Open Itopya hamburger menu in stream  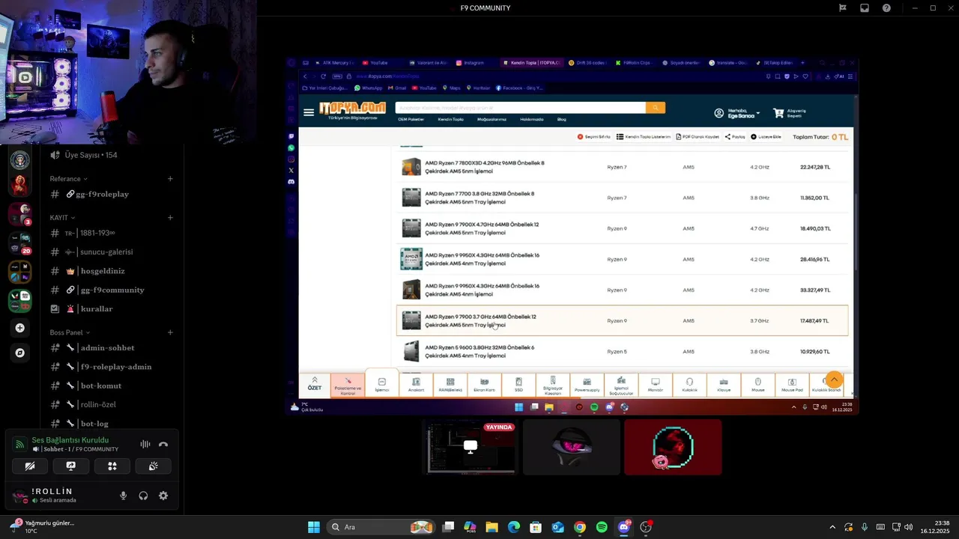309,112
